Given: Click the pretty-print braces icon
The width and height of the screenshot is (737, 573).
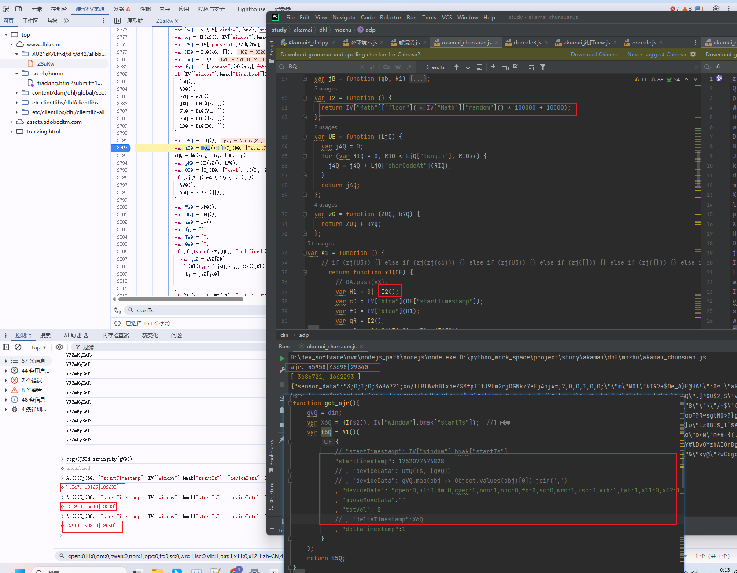Looking at the screenshot, I should coord(118,323).
